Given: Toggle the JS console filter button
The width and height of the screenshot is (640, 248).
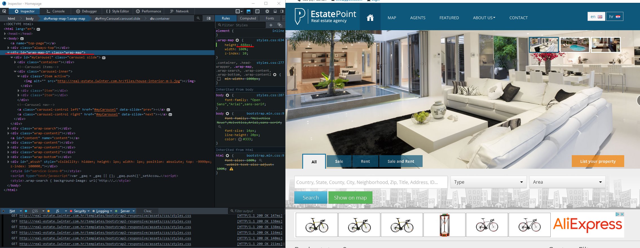Looking at the screenshot, I should [58, 211].
